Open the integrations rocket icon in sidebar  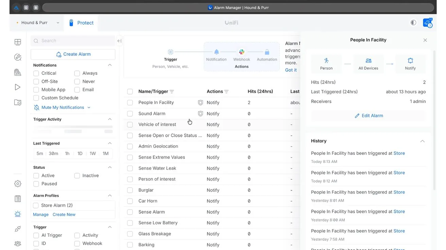point(18,229)
